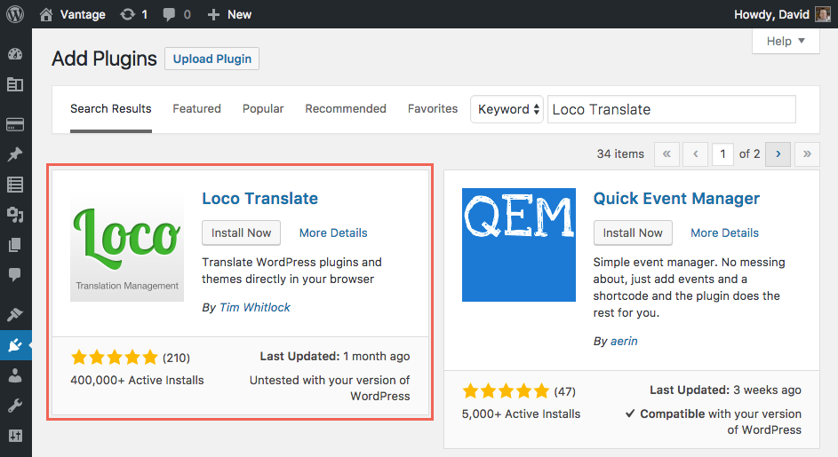Expand the Help dropdown tab
The height and width of the screenshot is (457, 838).
[x=786, y=41]
